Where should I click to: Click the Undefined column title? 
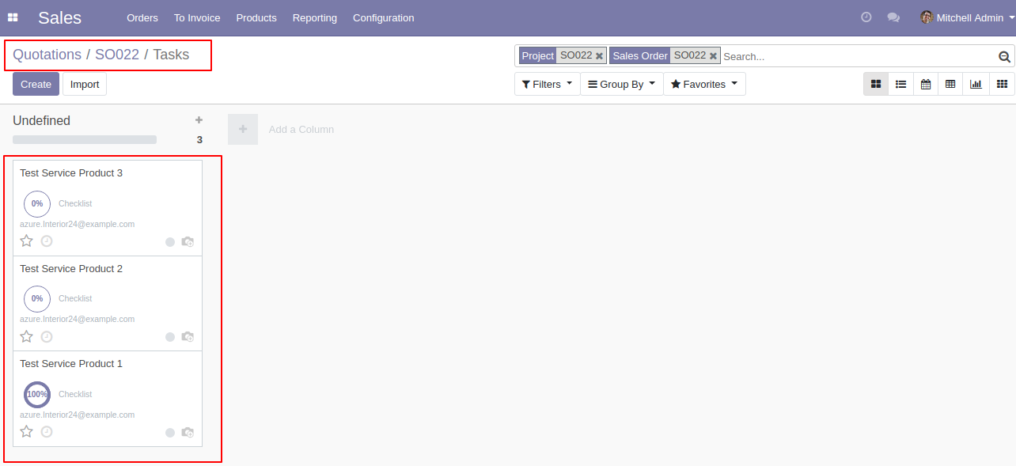point(41,120)
